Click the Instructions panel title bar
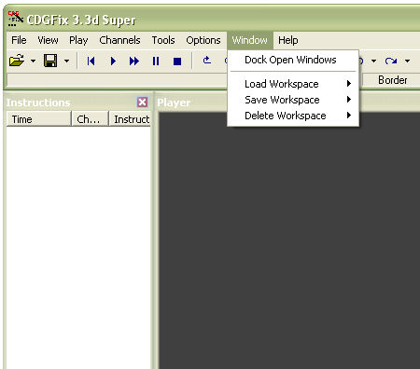420x369 pixels. [78, 102]
